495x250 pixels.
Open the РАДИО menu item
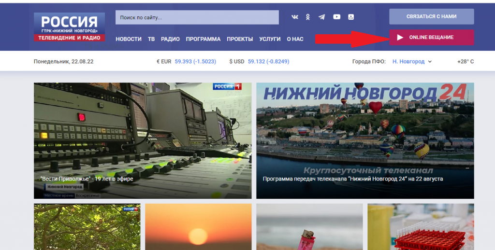(170, 39)
